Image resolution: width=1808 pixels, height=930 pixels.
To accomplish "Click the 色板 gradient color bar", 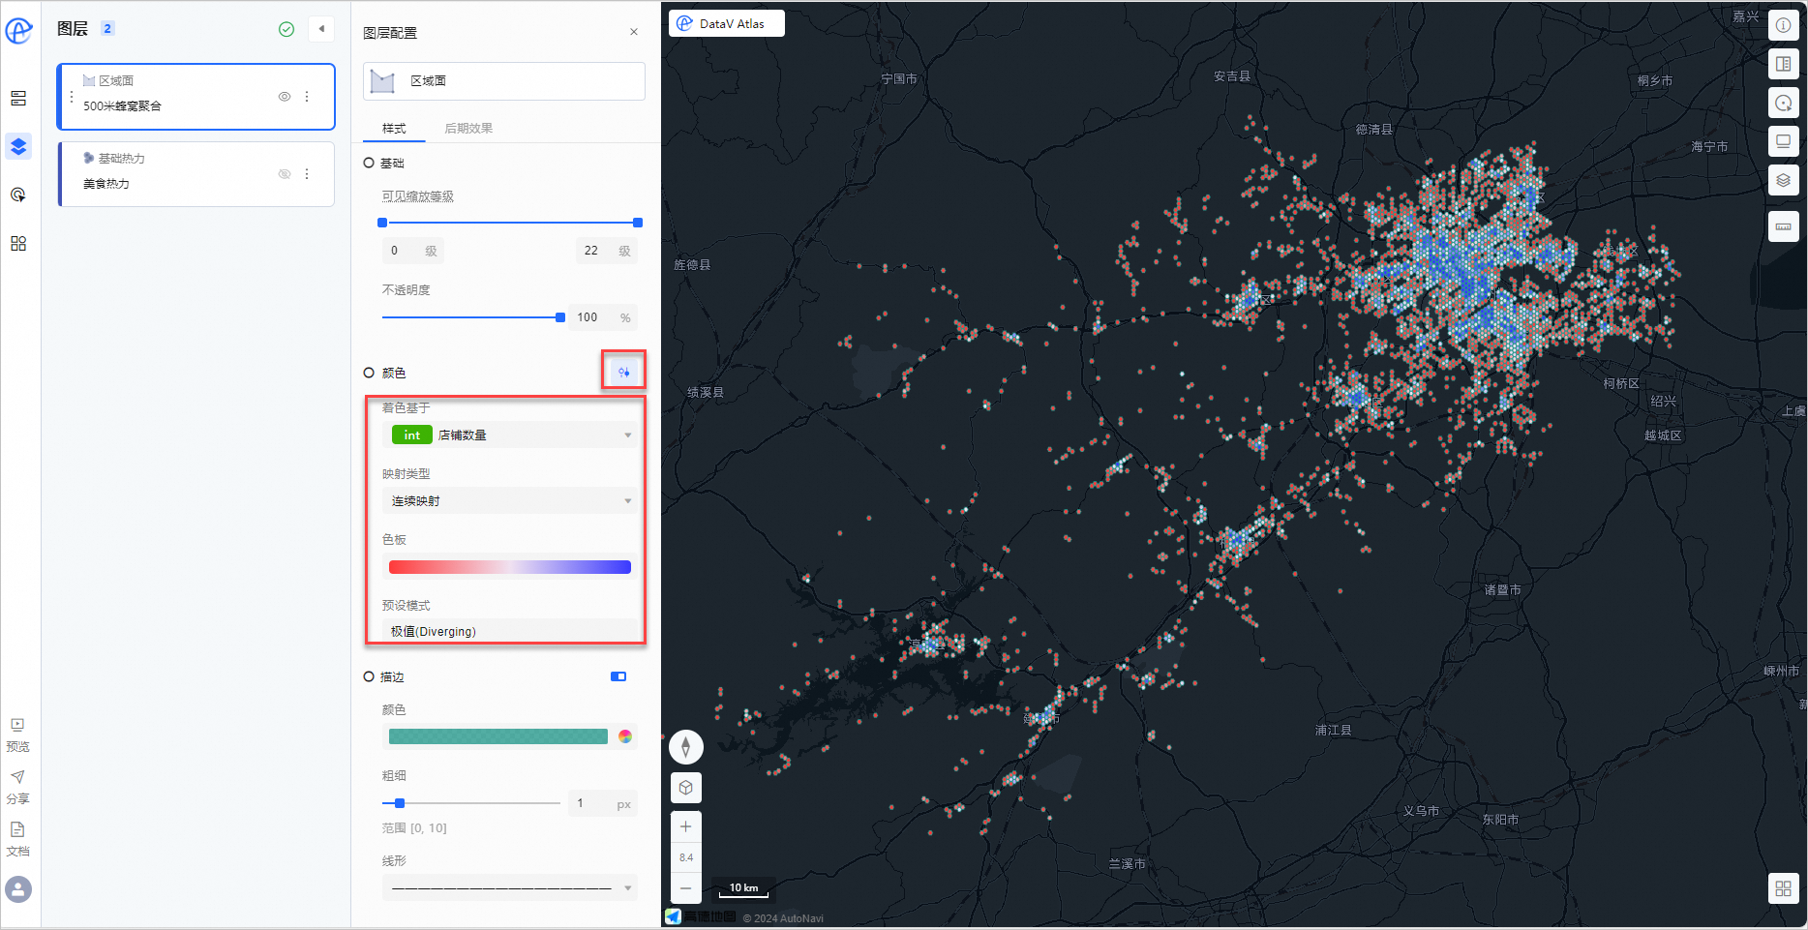I will pos(510,567).
